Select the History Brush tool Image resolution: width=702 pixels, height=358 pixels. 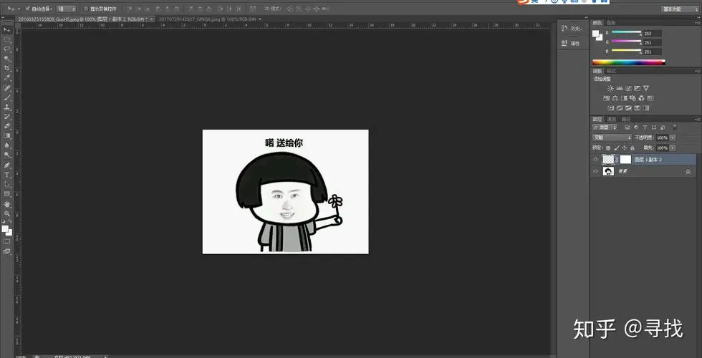click(x=7, y=117)
